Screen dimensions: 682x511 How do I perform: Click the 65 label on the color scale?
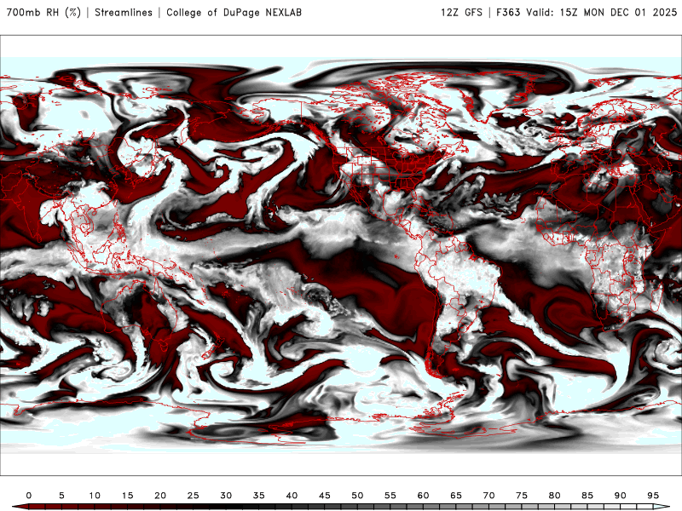pyautogui.click(x=456, y=496)
